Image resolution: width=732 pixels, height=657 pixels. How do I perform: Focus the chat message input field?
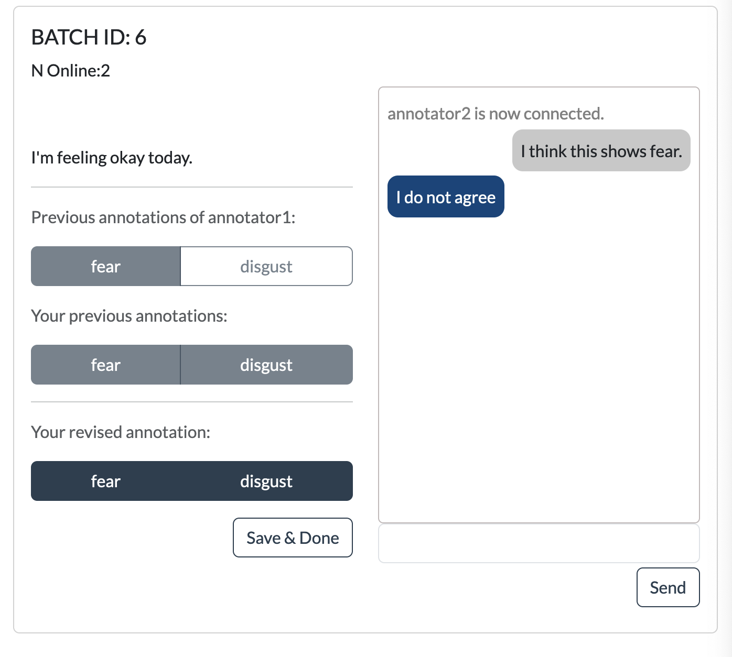pos(539,543)
